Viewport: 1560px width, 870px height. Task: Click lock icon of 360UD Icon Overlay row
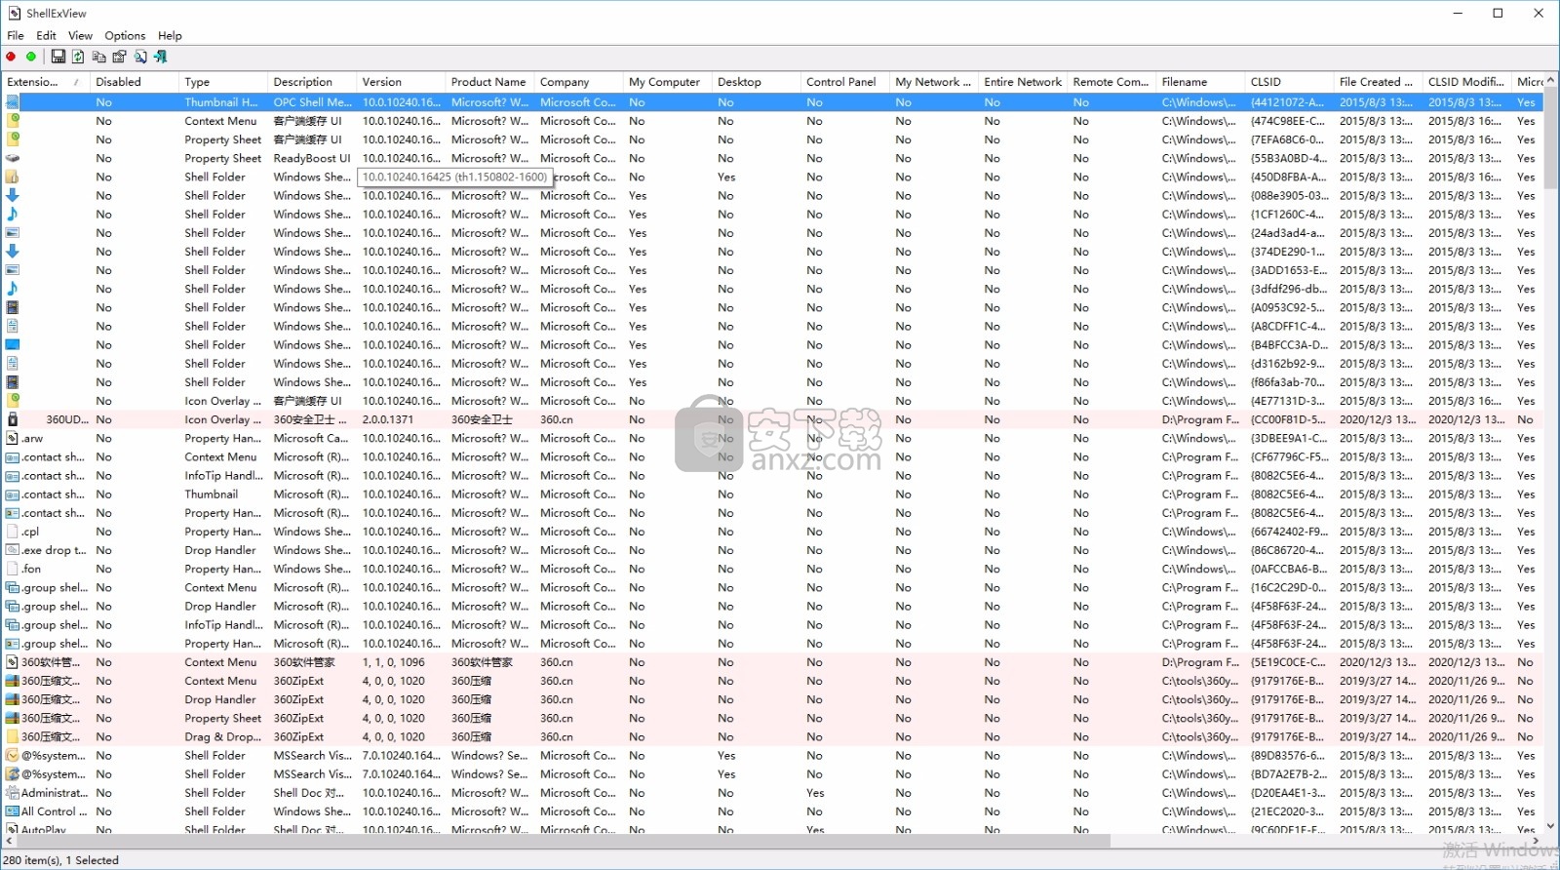(x=13, y=419)
